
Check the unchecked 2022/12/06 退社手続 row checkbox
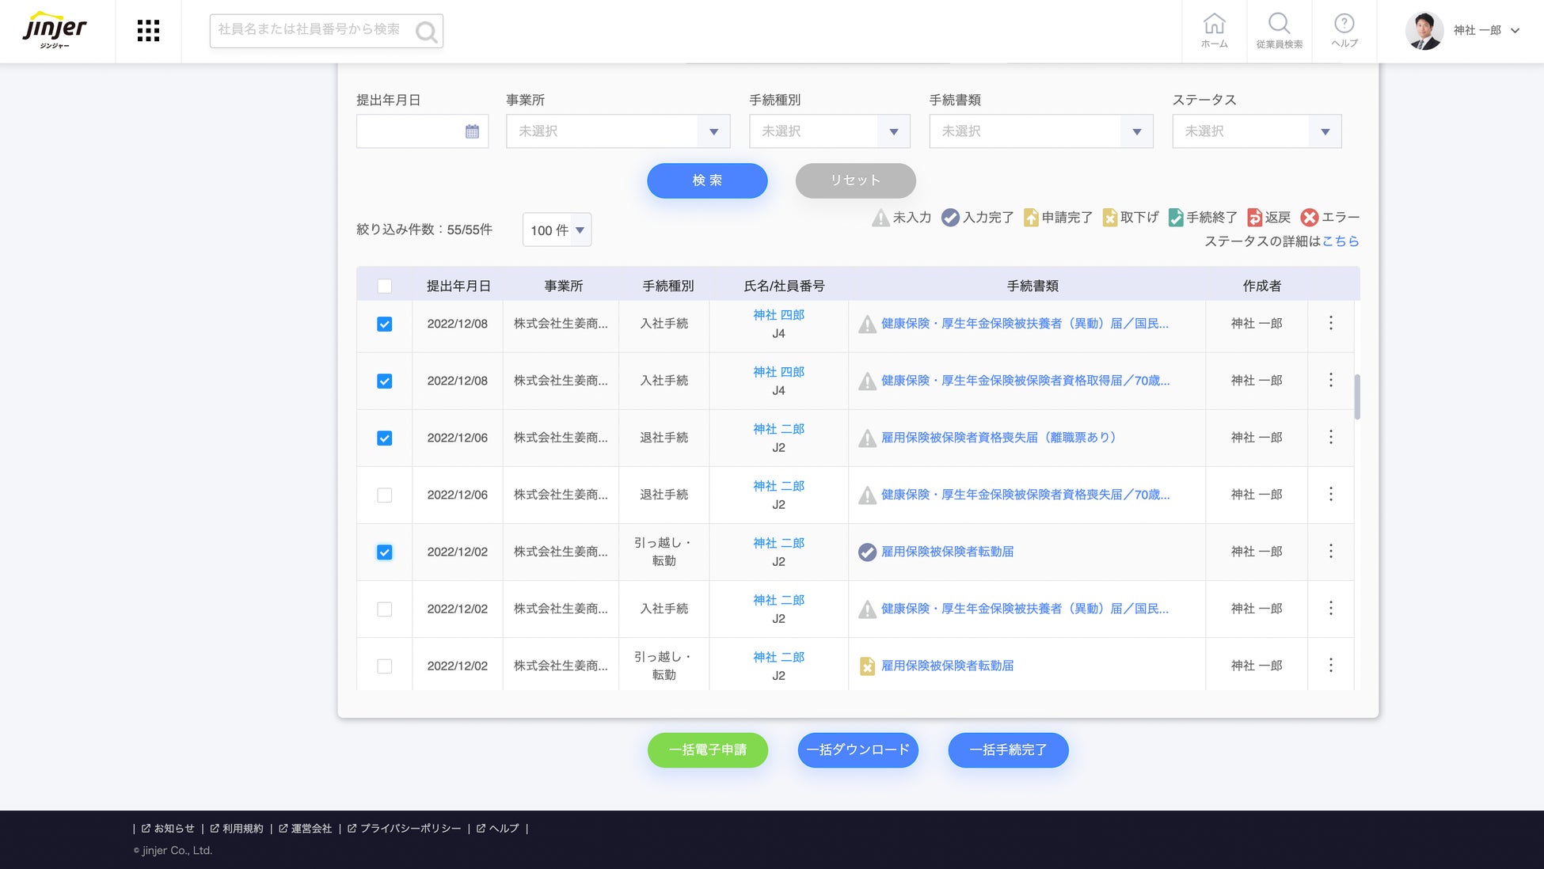coord(384,495)
